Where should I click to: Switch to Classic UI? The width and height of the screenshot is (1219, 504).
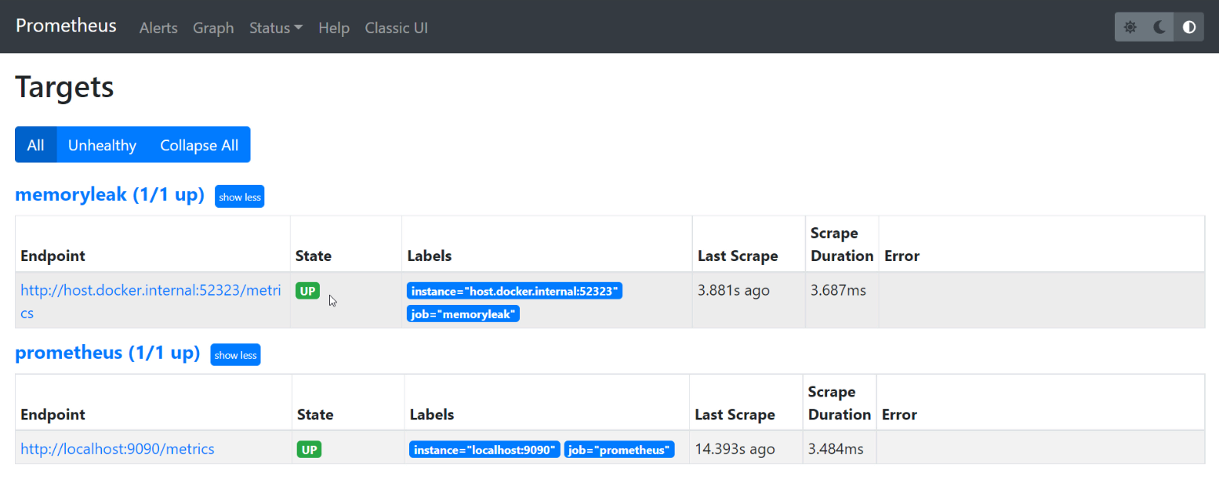(x=396, y=27)
